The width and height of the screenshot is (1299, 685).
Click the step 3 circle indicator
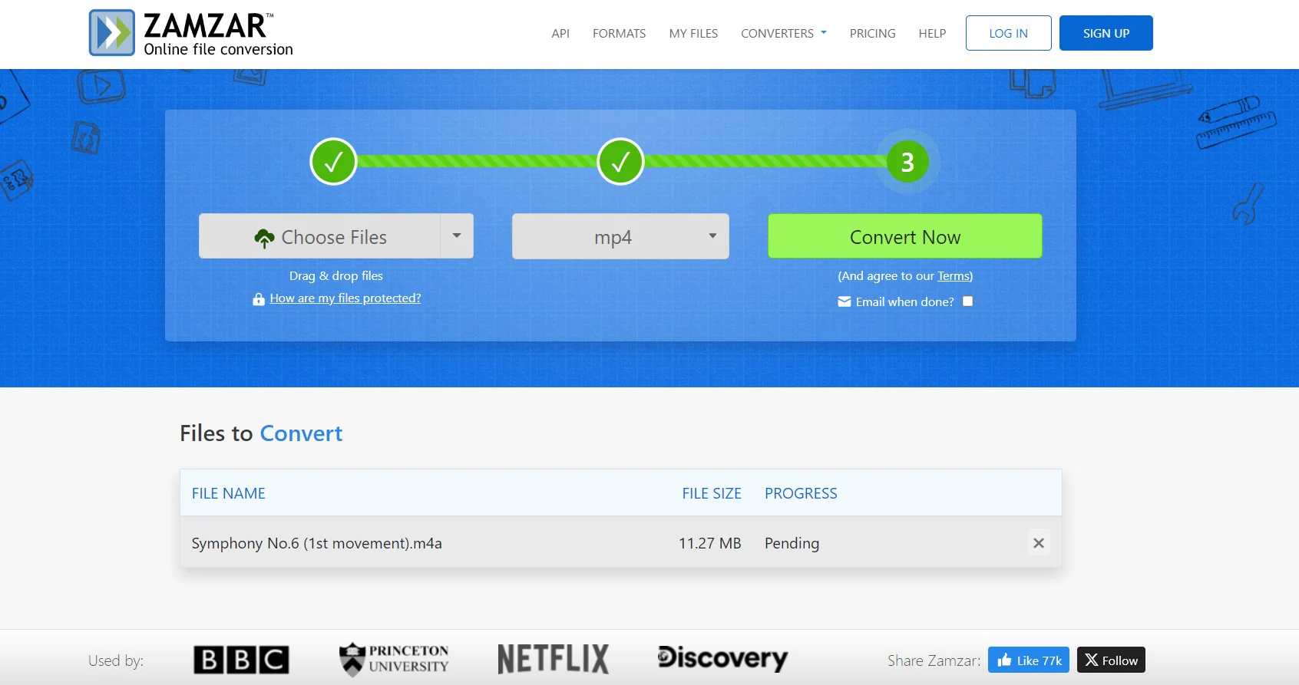pyautogui.click(x=907, y=162)
